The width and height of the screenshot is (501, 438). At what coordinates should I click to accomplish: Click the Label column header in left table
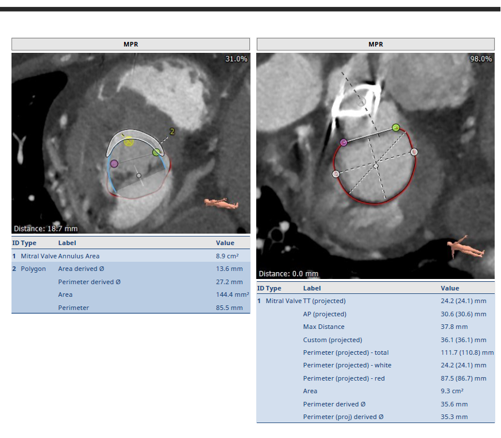point(67,243)
